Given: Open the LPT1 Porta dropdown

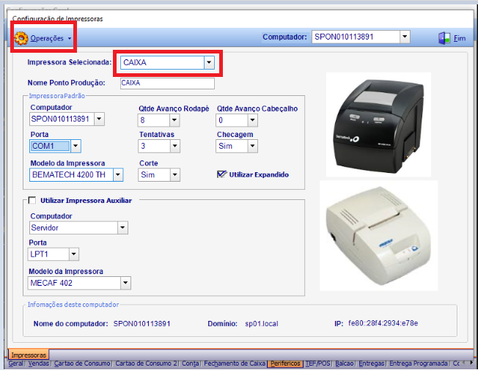Looking at the screenshot, I should click(x=74, y=254).
